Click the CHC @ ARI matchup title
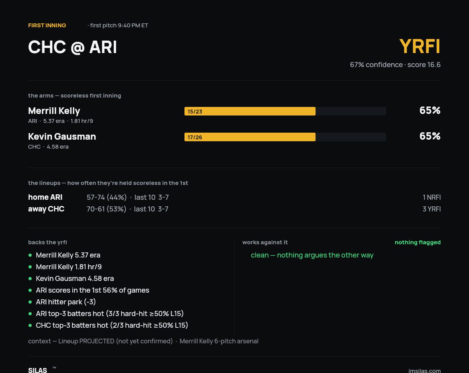Viewport: 469px width, 373px height. click(x=72, y=47)
